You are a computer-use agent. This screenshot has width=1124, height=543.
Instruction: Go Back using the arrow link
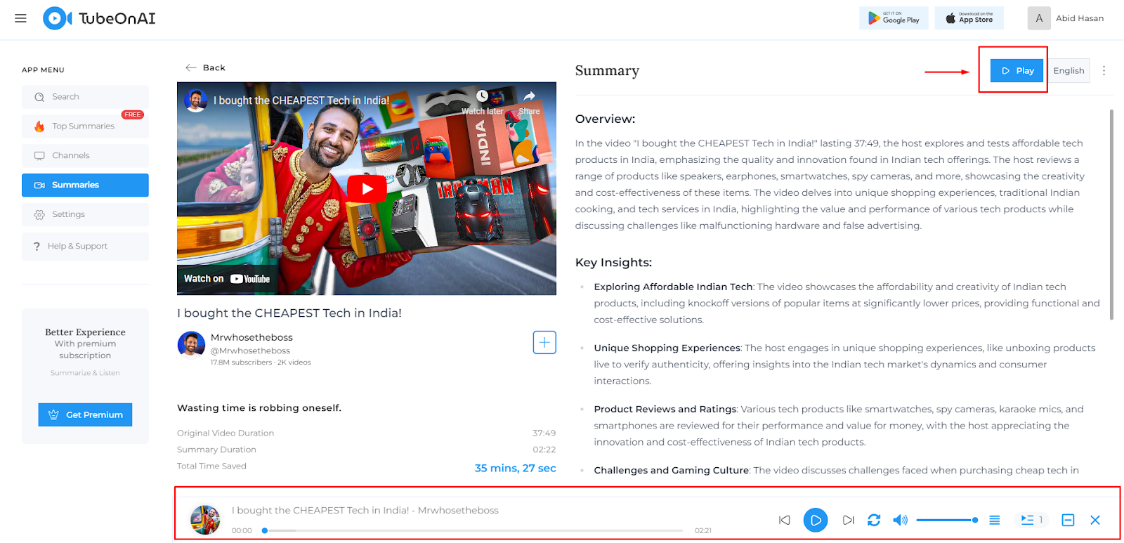coord(205,67)
